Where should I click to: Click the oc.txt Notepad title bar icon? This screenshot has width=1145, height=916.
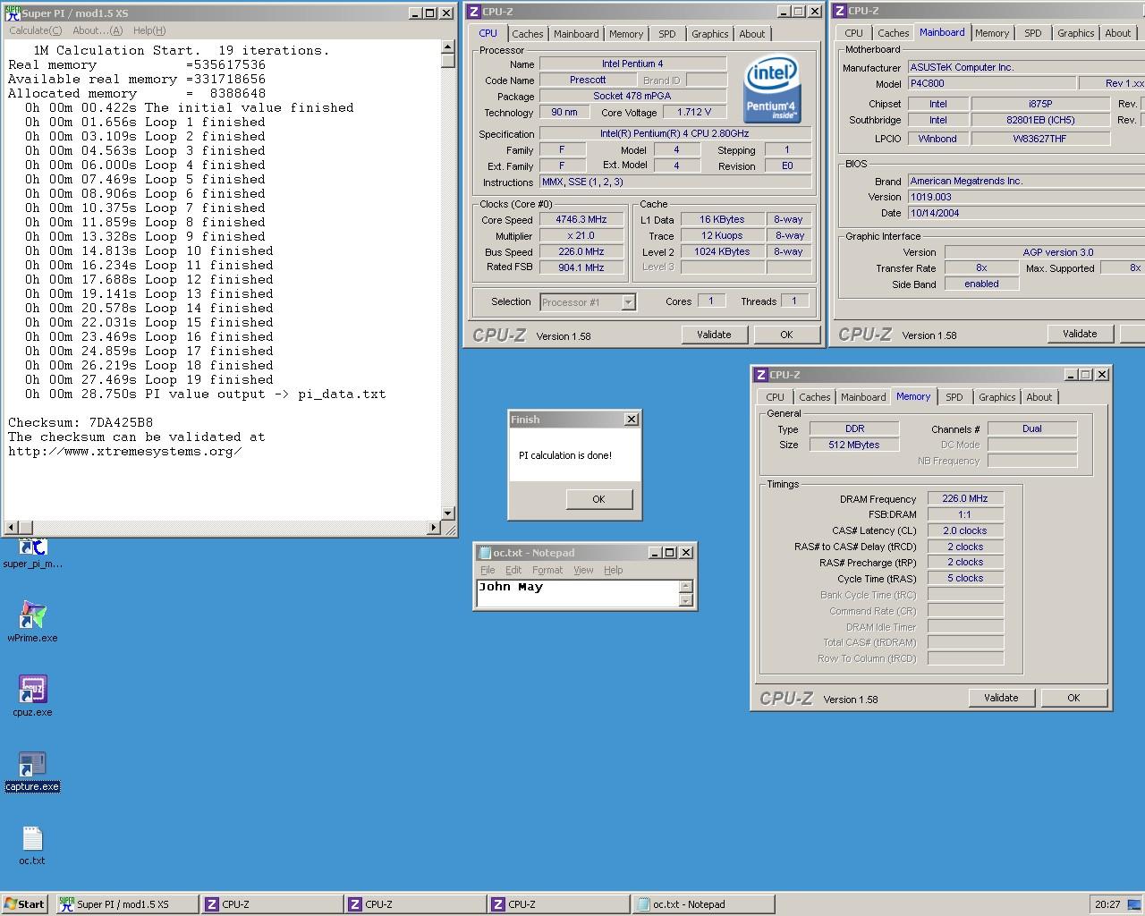click(485, 553)
